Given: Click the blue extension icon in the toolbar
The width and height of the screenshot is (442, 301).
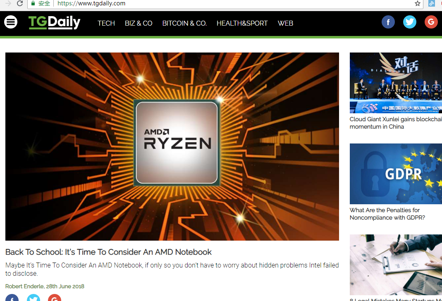Looking at the screenshot, I should (431, 3).
